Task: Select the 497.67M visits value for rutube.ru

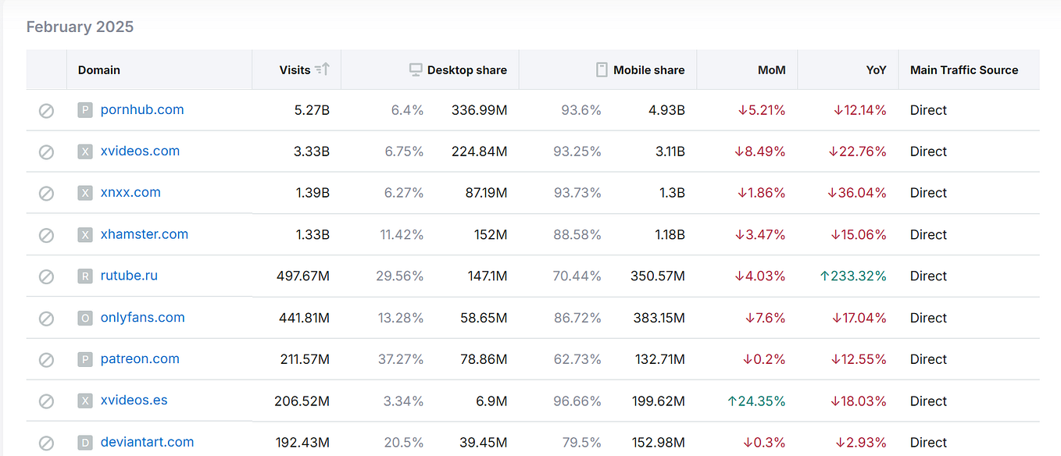Action: coord(303,276)
